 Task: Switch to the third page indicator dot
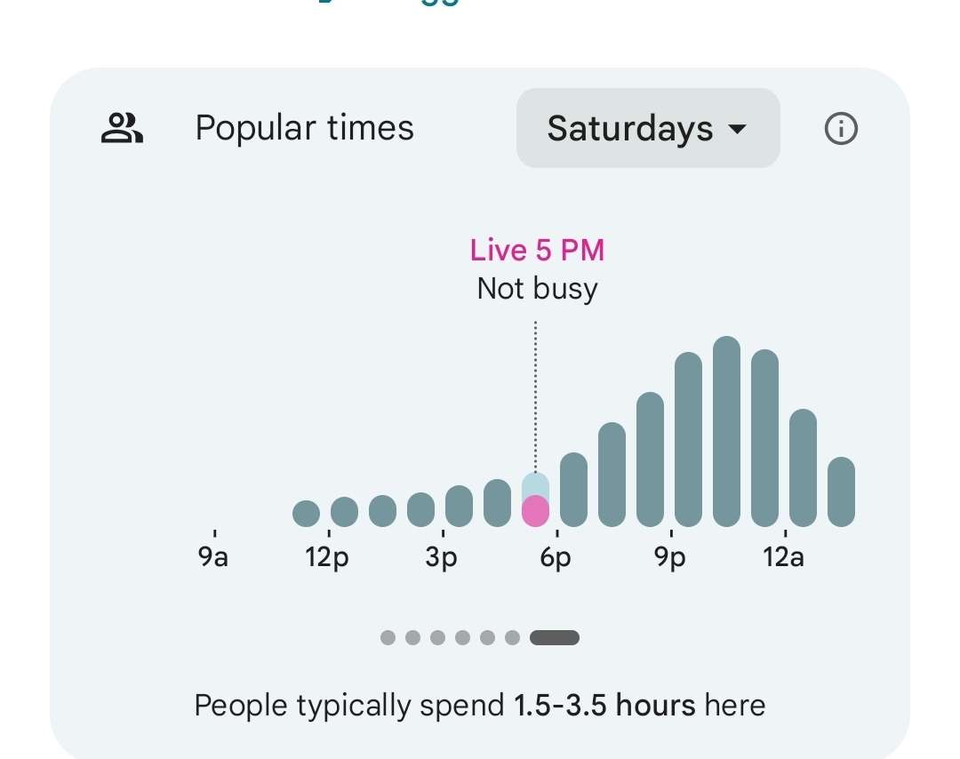[437, 637]
